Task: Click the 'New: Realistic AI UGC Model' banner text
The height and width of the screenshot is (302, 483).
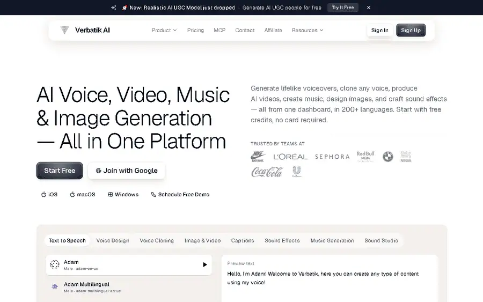Action: [x=182, y=8]
